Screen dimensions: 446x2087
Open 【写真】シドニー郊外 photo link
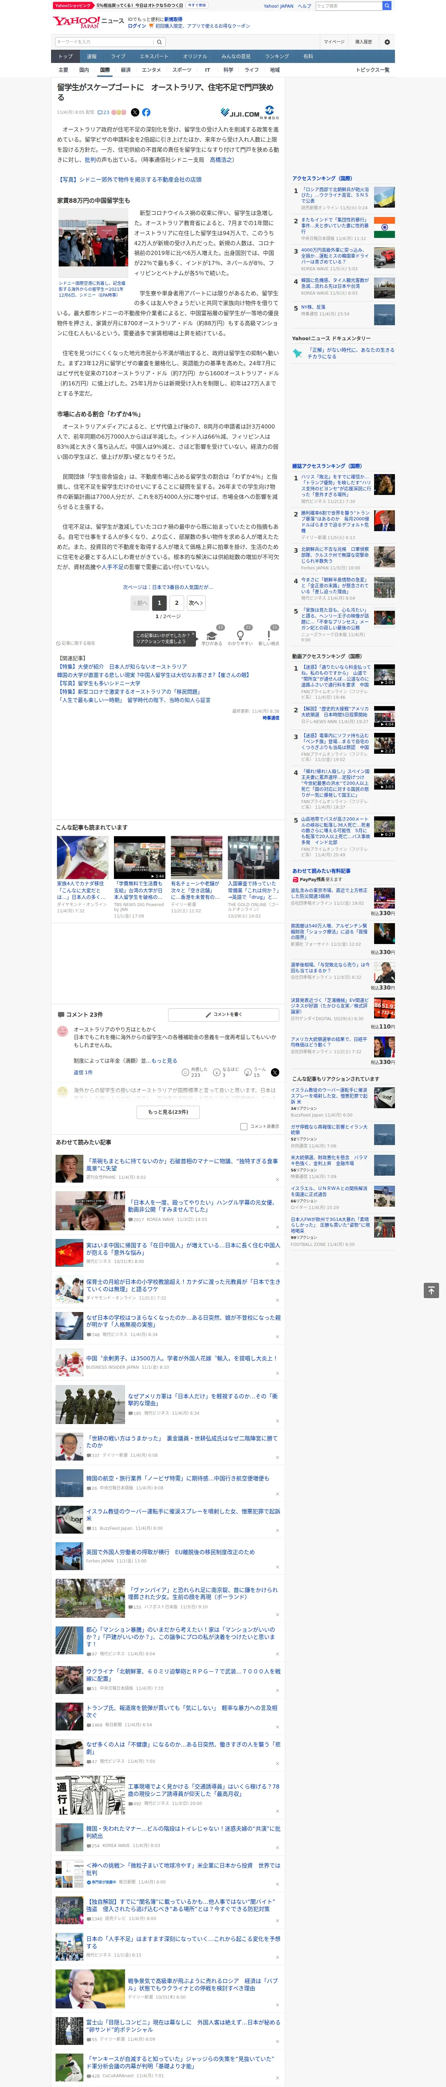point(129,180)
